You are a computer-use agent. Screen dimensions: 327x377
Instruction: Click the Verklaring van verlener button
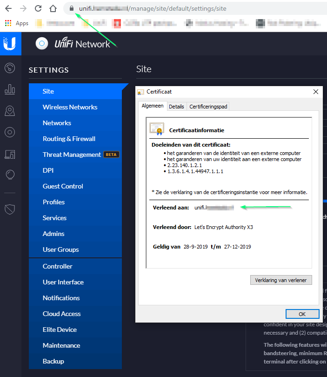280,280
